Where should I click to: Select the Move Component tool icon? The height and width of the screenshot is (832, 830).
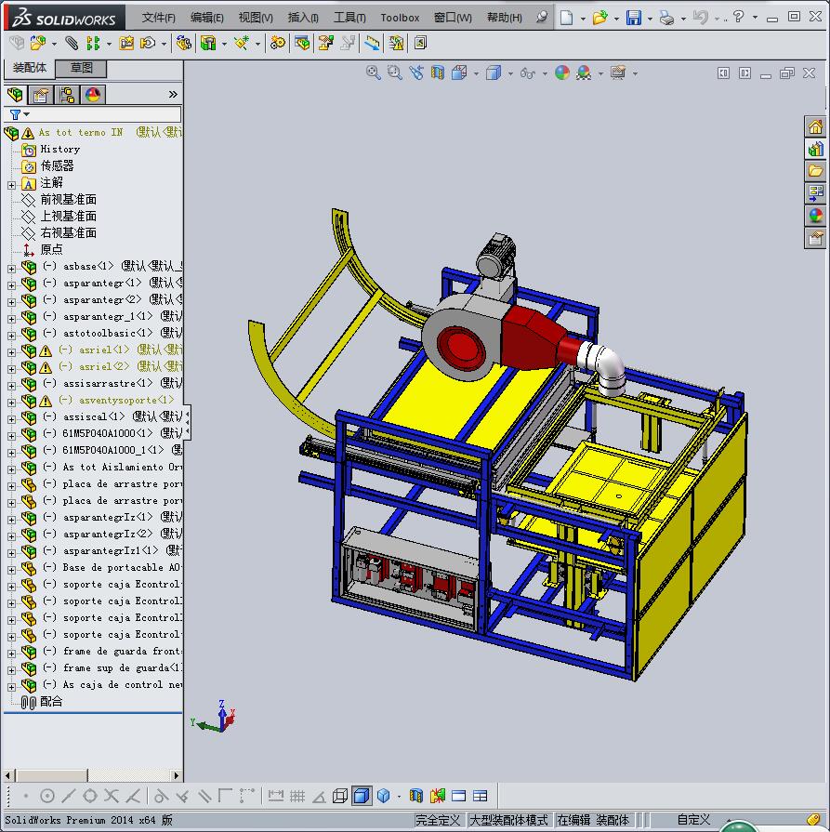(148, 43)
